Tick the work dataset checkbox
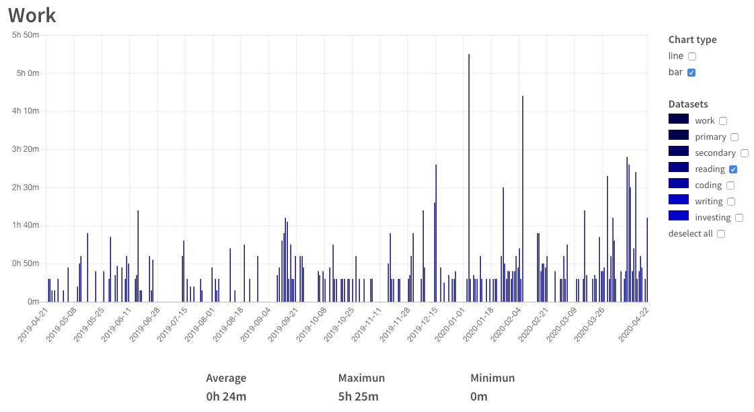Viewport: 754px width, 412px height. click(723, 121)
